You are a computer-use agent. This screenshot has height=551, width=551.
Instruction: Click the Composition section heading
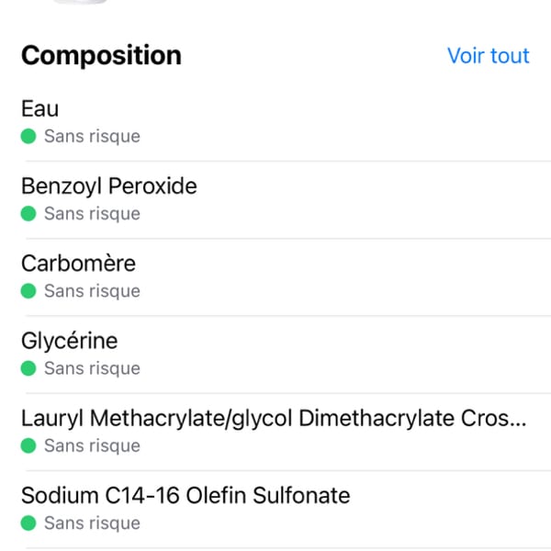[x=101, y=55]
